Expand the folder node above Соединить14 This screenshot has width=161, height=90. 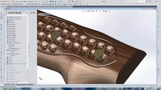coord(6,21)
